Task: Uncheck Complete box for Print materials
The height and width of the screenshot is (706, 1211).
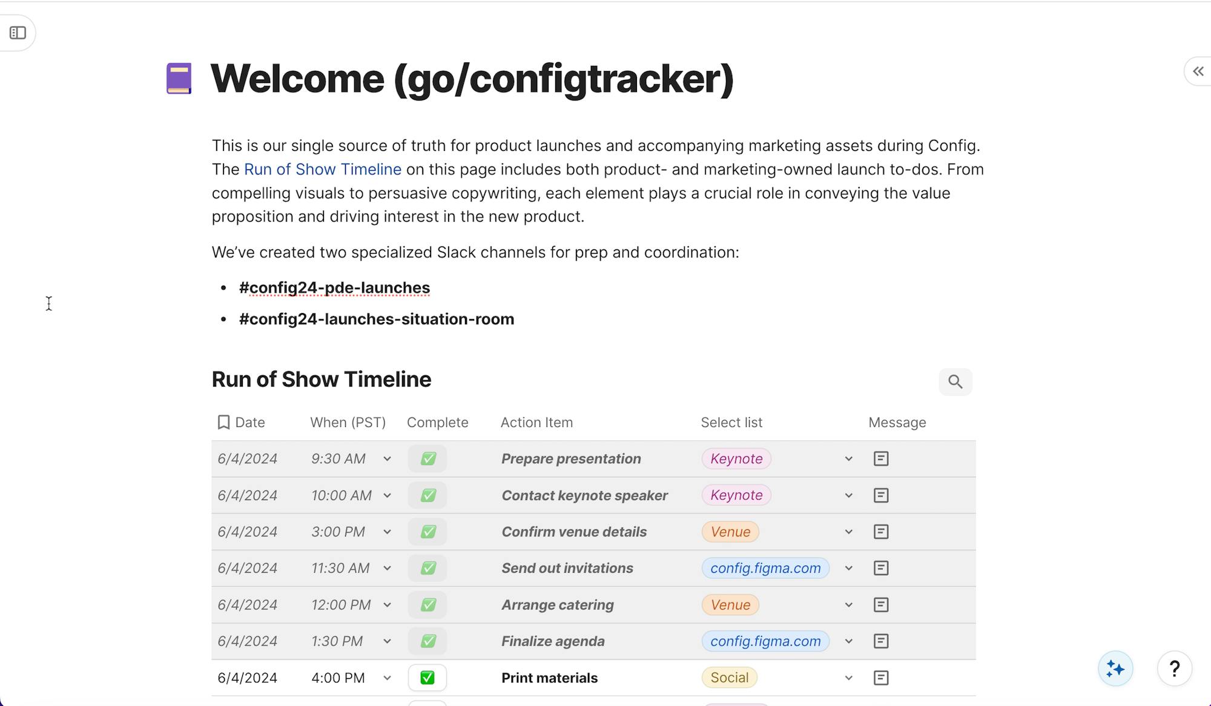Action: [x=427, y=678]
